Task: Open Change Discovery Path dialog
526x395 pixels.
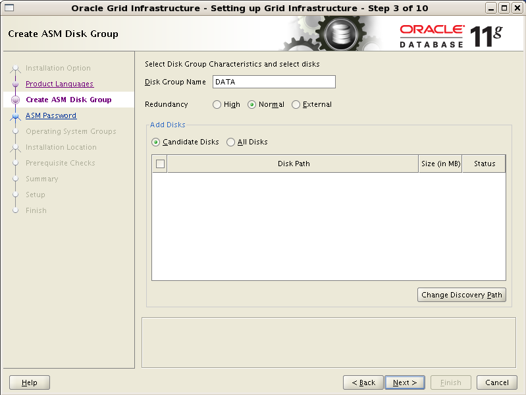Action: [x=461, y=295]
